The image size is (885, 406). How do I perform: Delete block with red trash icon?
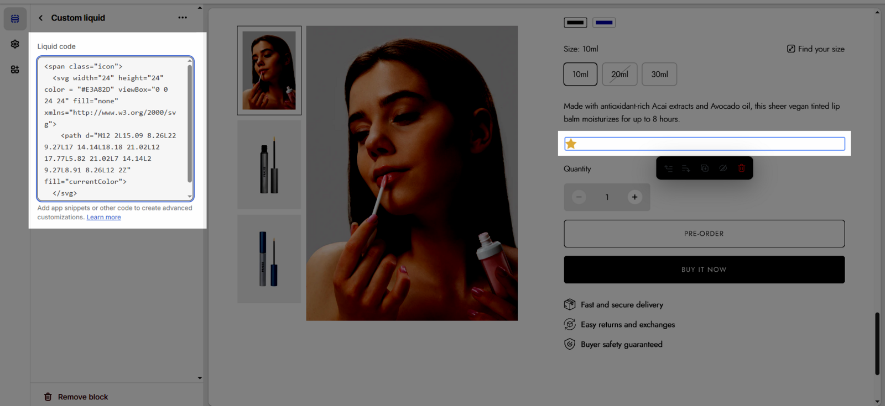click(742, 168)
